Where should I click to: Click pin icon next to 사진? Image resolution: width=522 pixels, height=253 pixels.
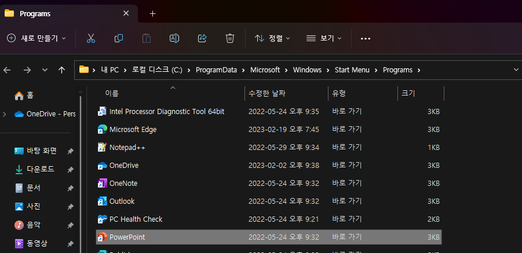pyautogui.click(x=70, y=207)
